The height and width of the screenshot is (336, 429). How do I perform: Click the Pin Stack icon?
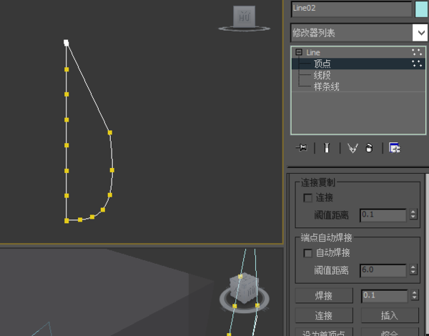(302, 148)
